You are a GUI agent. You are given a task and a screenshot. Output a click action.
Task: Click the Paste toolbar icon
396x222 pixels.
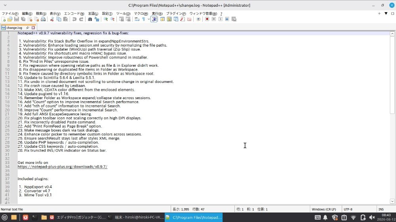point(65,19)
